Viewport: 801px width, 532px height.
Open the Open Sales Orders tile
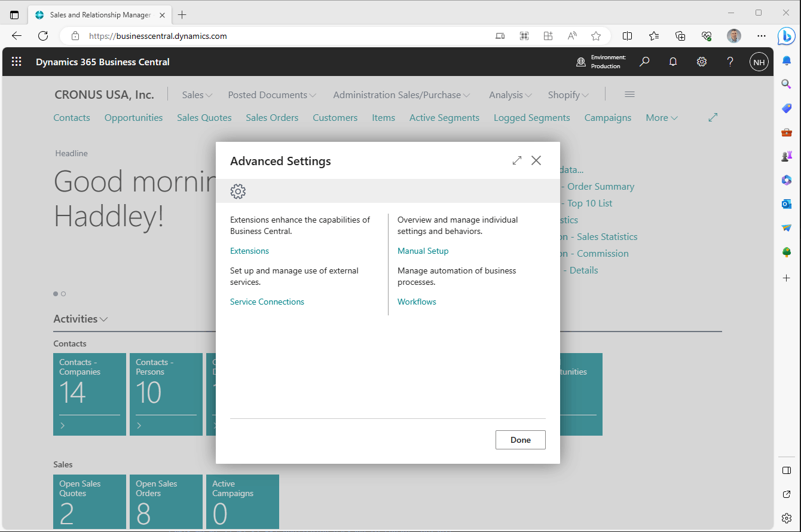pos(166,501)
